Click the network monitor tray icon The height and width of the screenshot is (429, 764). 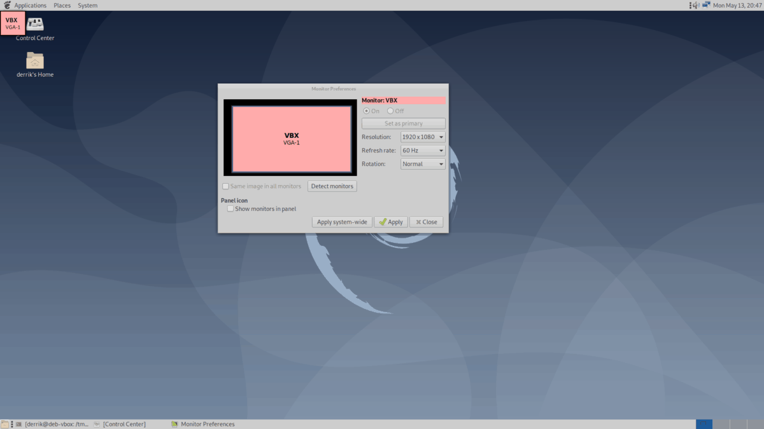pyautogui.click(x=705, y=5)
